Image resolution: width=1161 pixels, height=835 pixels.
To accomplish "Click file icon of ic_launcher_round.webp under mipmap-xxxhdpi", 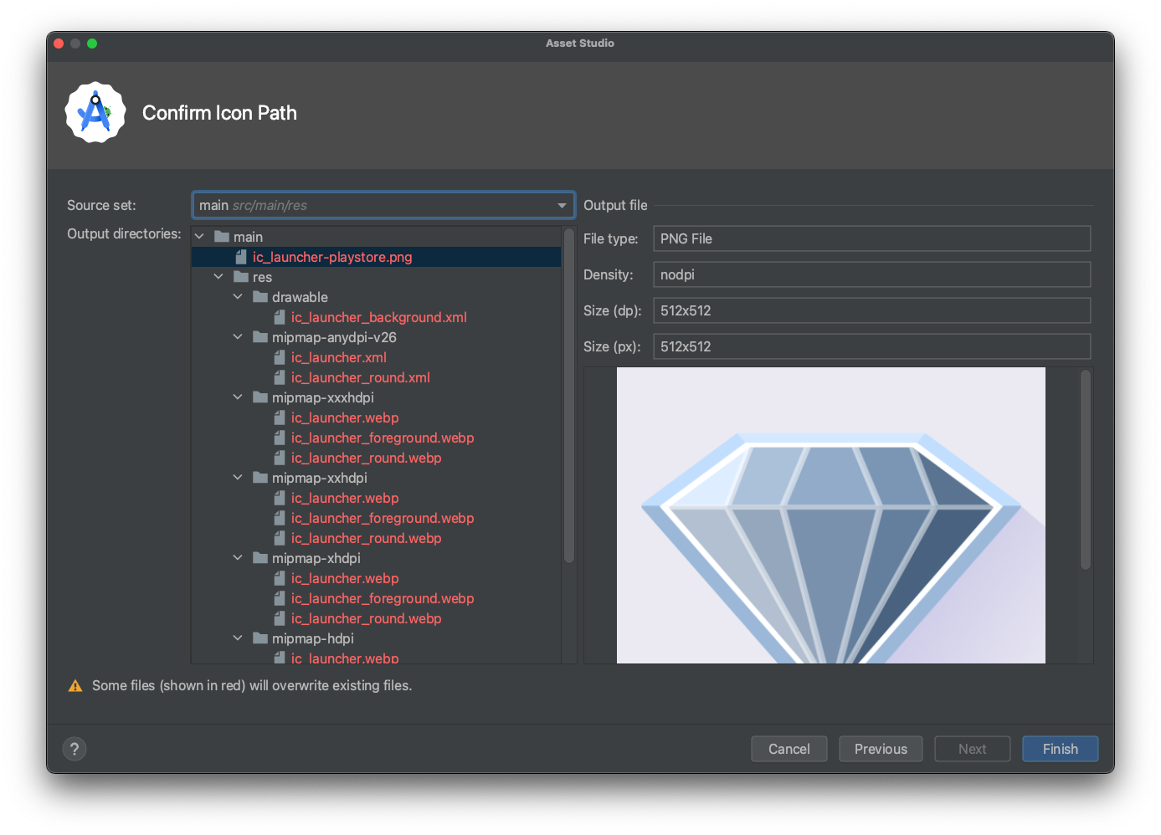I will (x=280, y=458).
